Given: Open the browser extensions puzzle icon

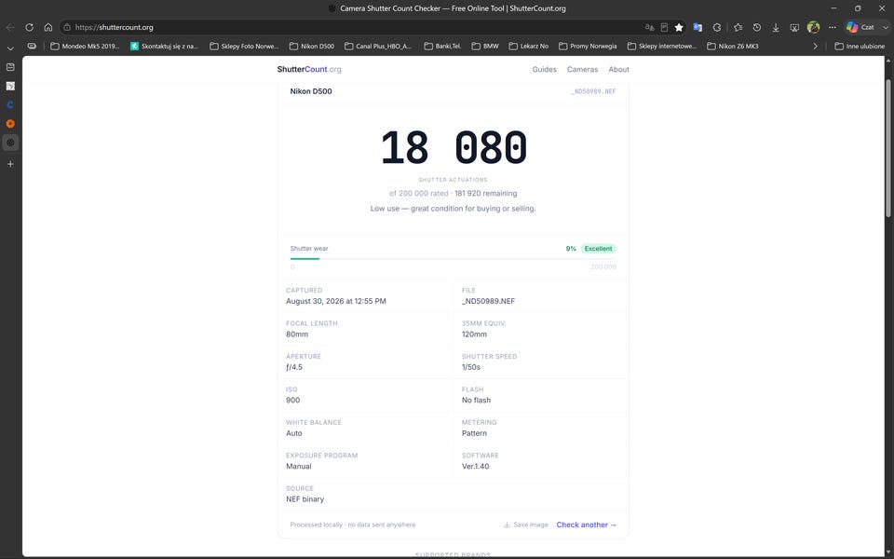Looking at the screenshot, I should tap(717, 27).
